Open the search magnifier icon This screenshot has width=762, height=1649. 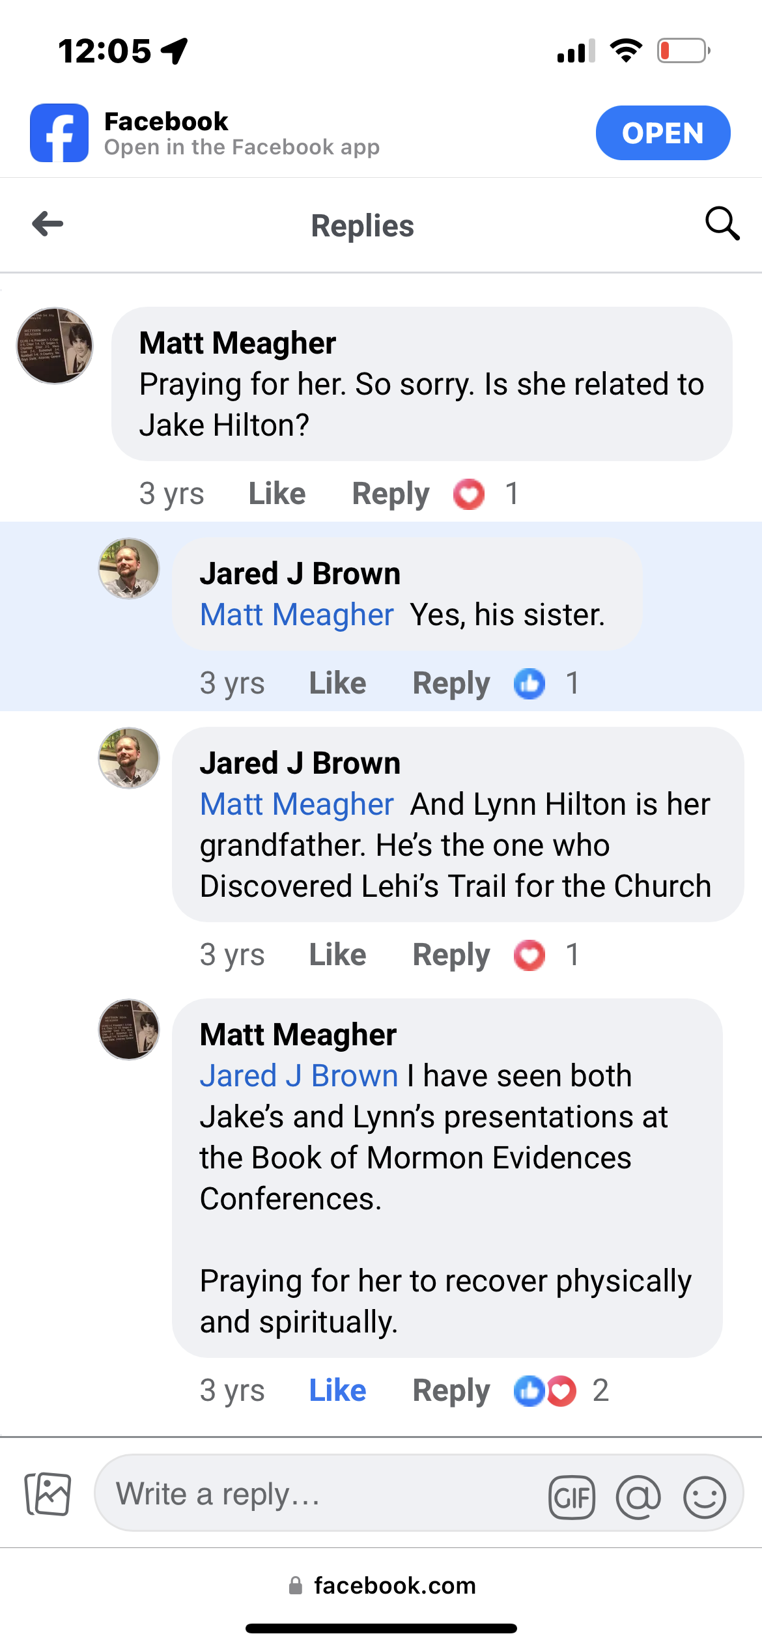(722, 224)
